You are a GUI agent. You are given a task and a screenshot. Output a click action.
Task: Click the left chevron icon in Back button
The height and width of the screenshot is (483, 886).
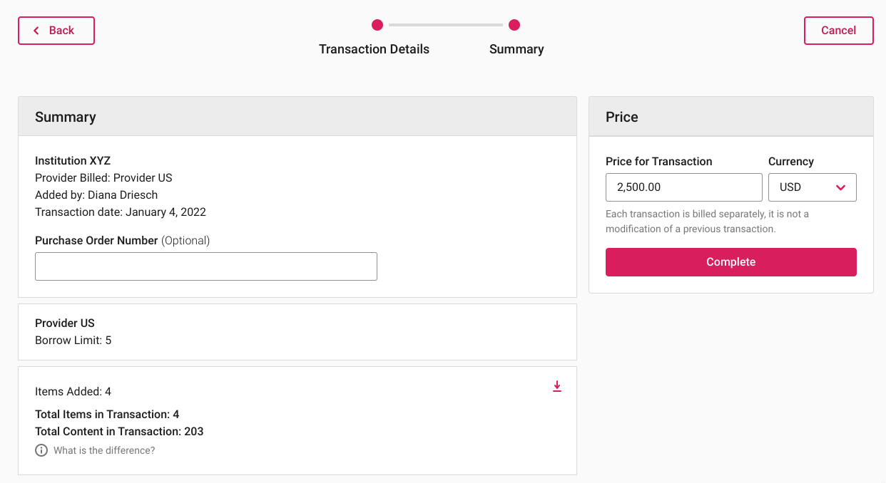pos(36,31)
